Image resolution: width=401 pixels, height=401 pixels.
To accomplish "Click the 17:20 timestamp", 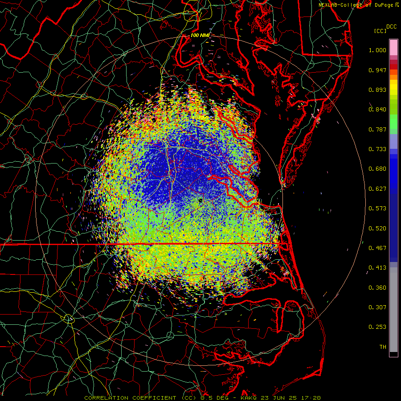I will [x=311, y=398].
